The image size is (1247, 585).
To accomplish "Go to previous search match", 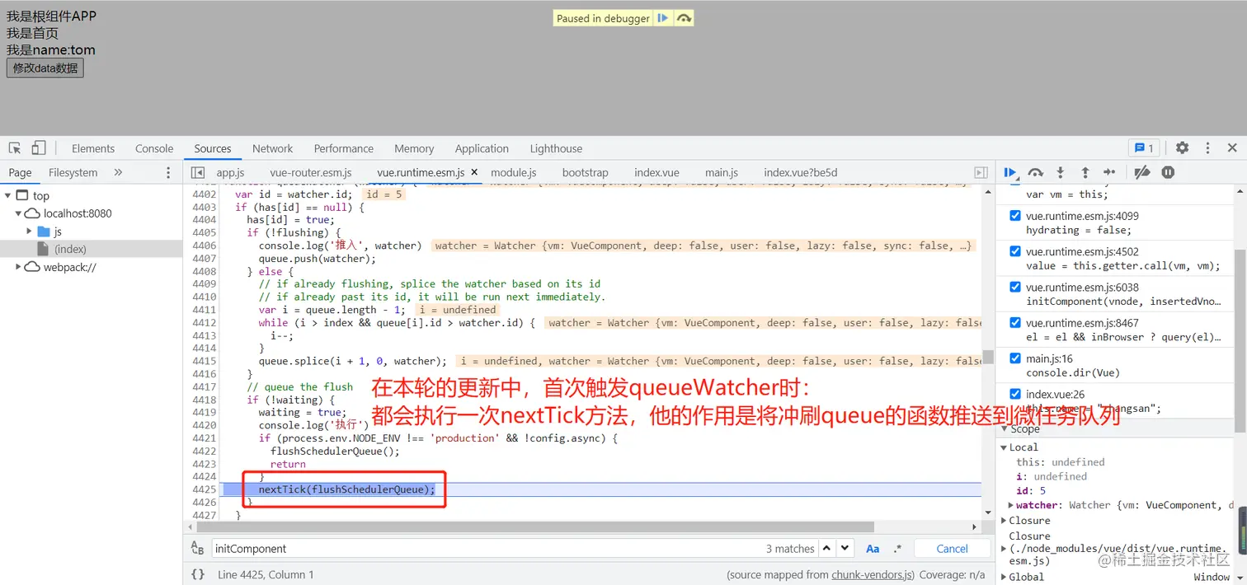I will point(826,549).
